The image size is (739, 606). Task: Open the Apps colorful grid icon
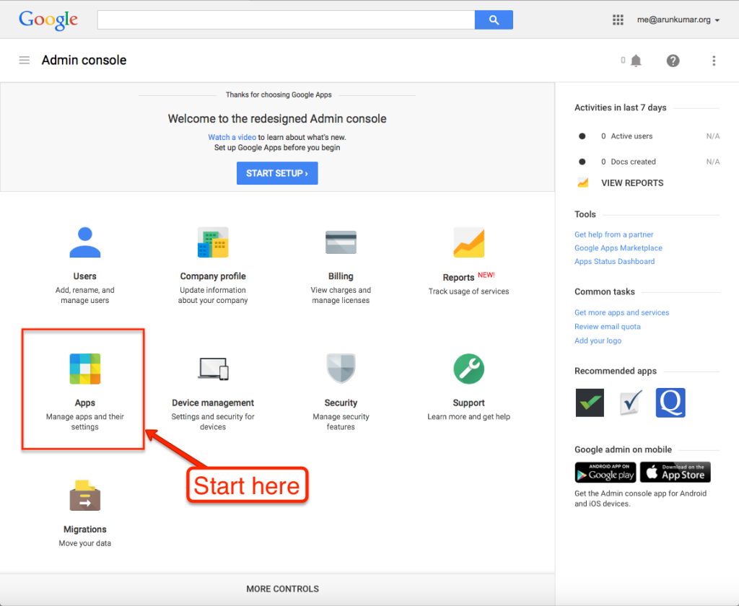pos(85,369)
